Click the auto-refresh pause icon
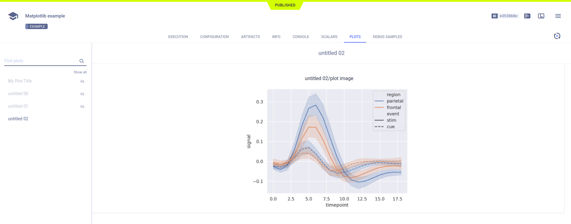This screenshot has width=571, height=224. coord(557,36)
